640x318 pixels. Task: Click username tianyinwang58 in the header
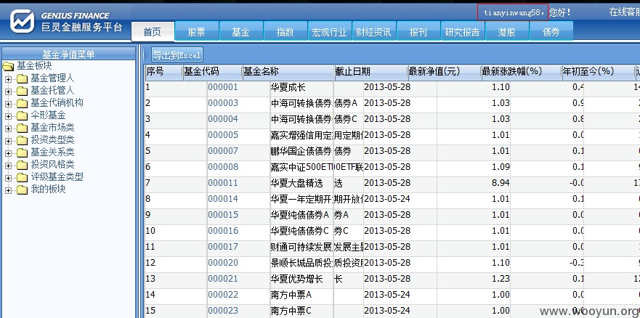coord(513,12)
